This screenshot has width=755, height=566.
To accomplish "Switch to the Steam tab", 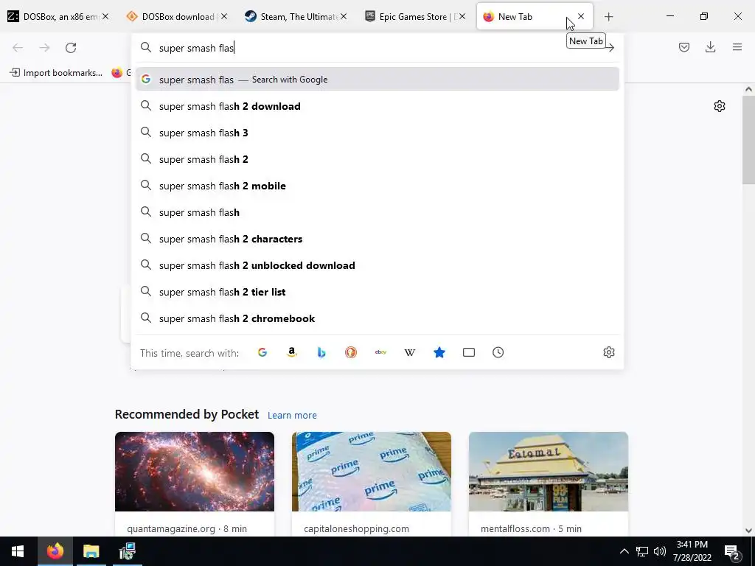I will (295, 17).
